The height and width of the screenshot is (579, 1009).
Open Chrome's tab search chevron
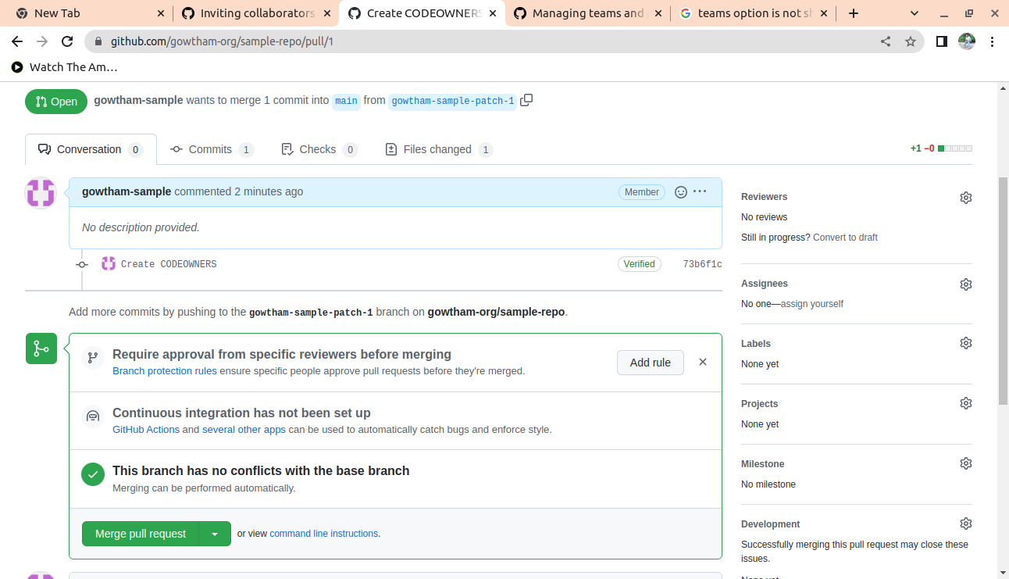pyautogui.click(x=915, y=13)
